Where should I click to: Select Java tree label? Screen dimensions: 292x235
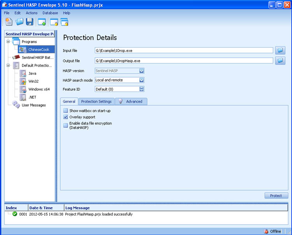click(32, 73)
